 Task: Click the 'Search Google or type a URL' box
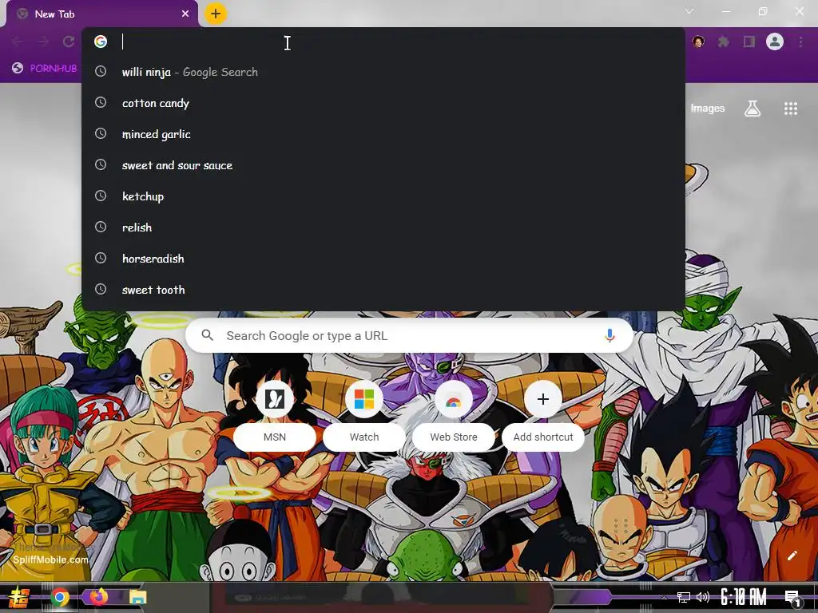(410, 336)
